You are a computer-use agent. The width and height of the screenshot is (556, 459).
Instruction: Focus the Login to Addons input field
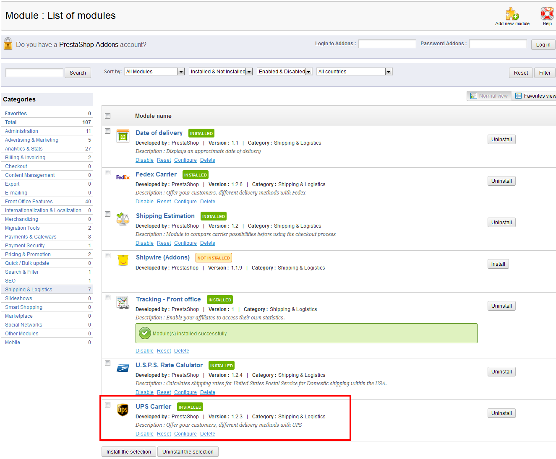click(387, 44)
